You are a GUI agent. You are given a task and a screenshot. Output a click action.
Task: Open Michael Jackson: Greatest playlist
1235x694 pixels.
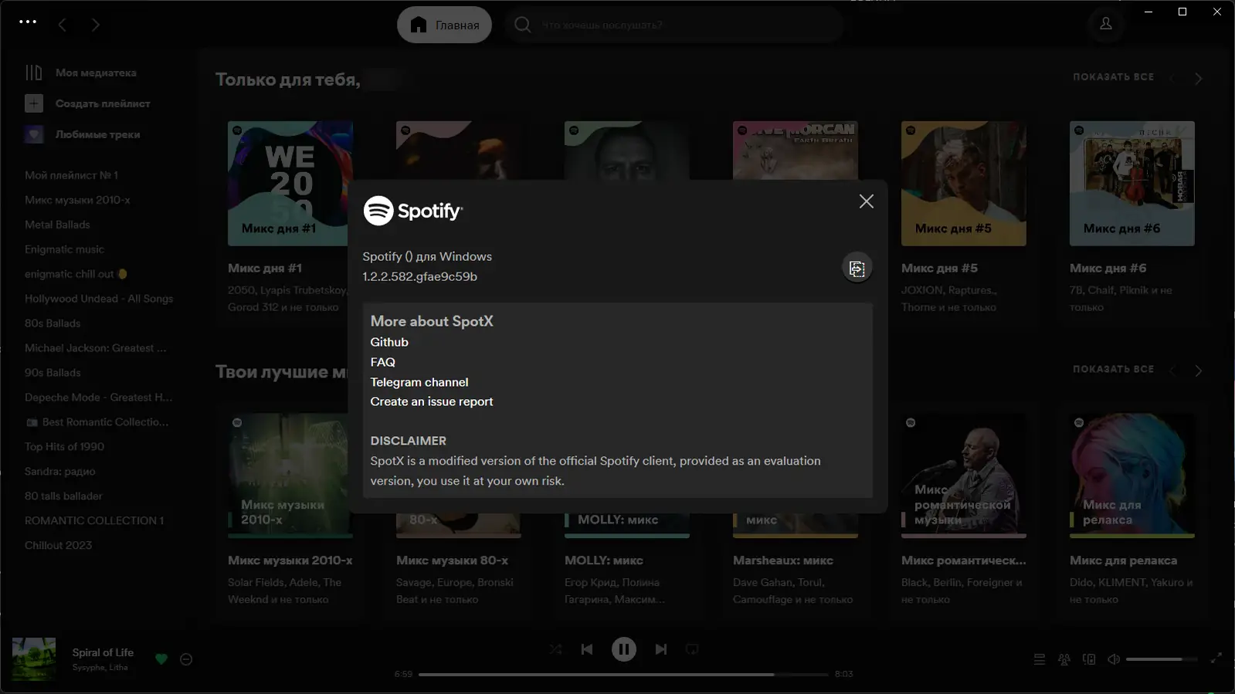tap(96, 348)
